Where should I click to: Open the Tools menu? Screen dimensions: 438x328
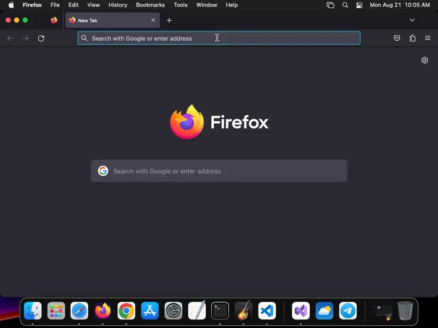[181, 5]
